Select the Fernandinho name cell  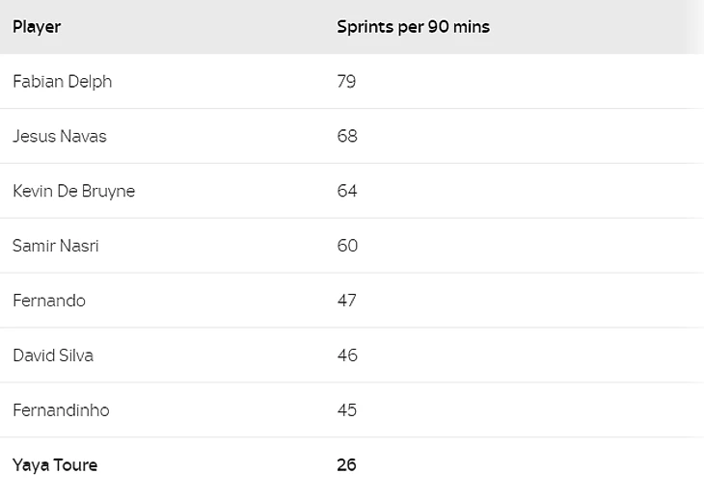(x=61, y=410)
